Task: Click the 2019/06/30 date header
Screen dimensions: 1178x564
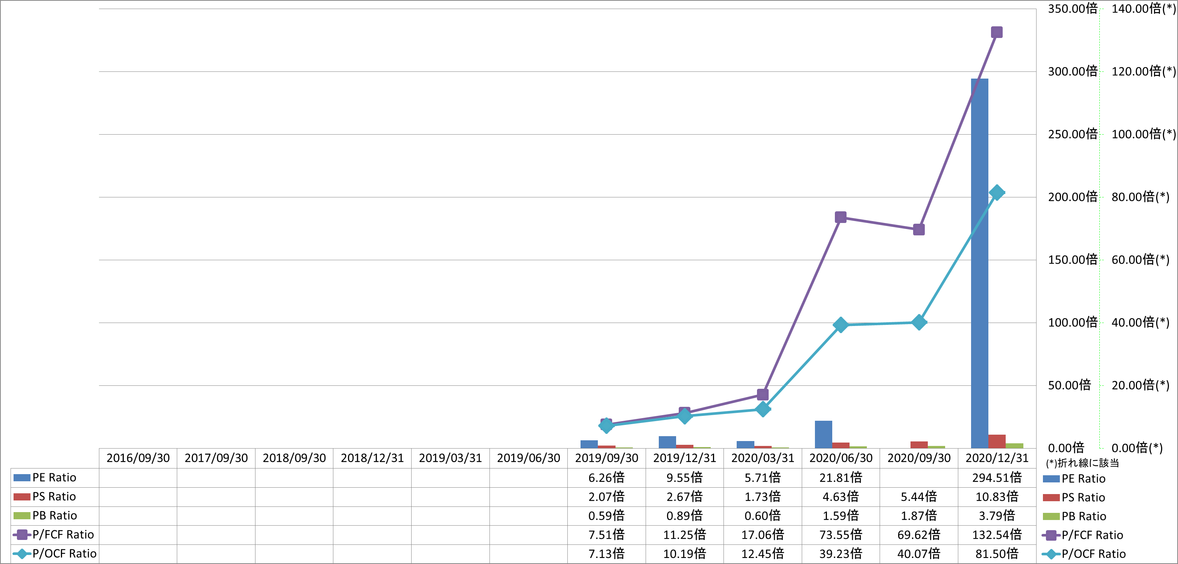Action: (x=529, y=458)
